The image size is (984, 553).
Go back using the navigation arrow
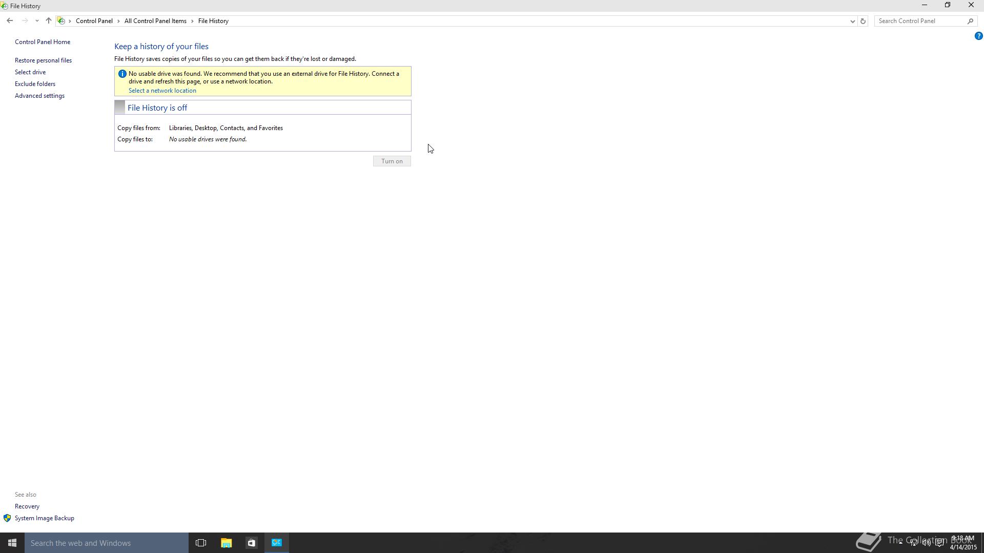click(x=10, y=21)
